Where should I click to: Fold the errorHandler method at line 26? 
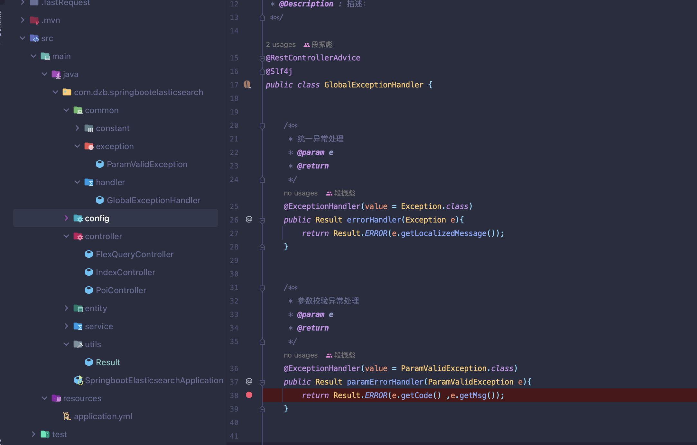point(262,220)
